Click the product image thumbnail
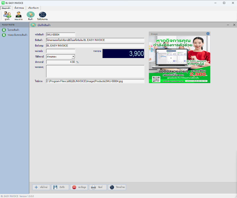The height and width of the screenshot is (198, 237). coord(179,59)
